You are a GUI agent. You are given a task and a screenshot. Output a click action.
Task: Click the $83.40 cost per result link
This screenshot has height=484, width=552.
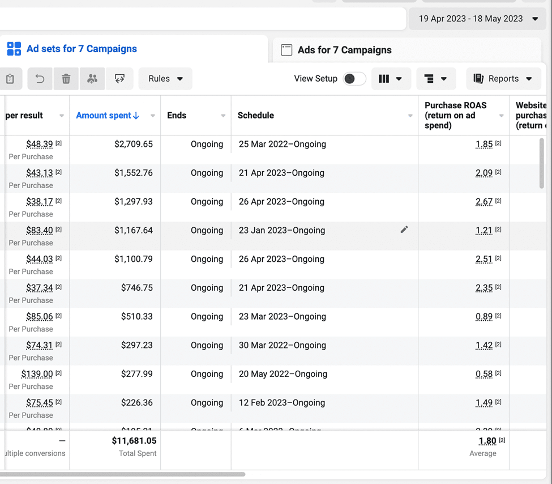click(x=40, y=230)
